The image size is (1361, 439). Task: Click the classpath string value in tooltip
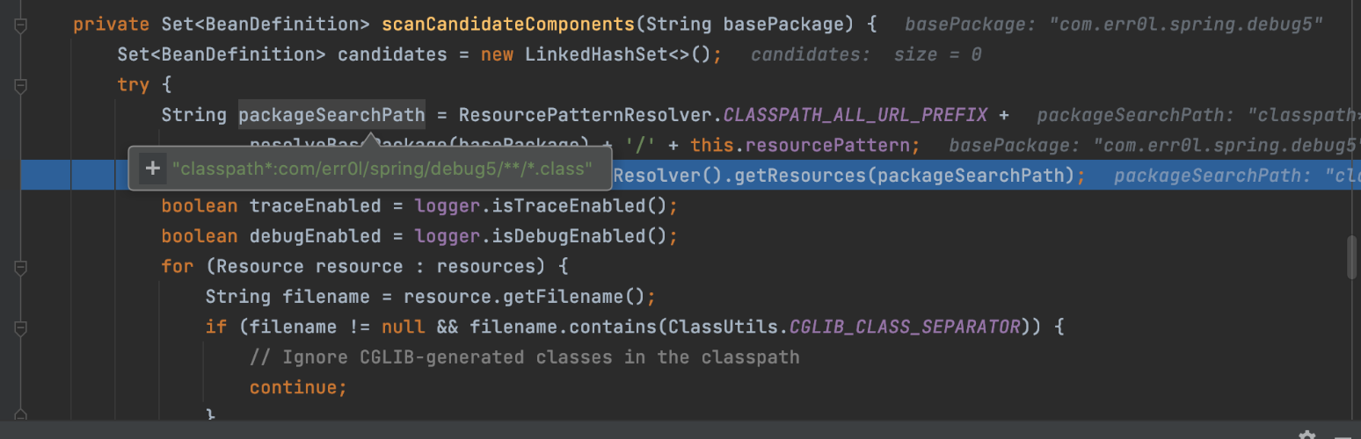pos(382,169)
